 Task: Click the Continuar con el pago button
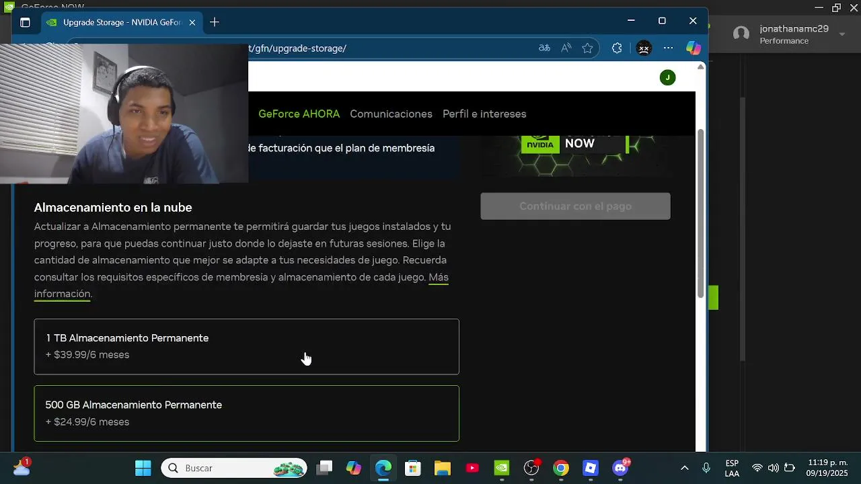pyautogui.click(x=575, y=206)
